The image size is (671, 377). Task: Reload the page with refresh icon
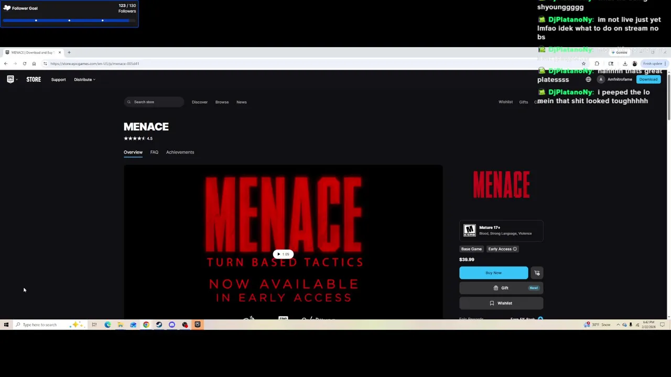click(24, 63)
